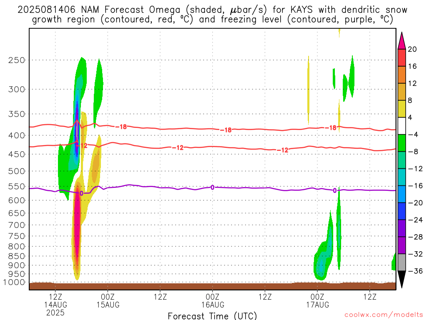Click the colorbar tick label 8
427x320 pixels.
pyautogui.click(x=410, y=100)
